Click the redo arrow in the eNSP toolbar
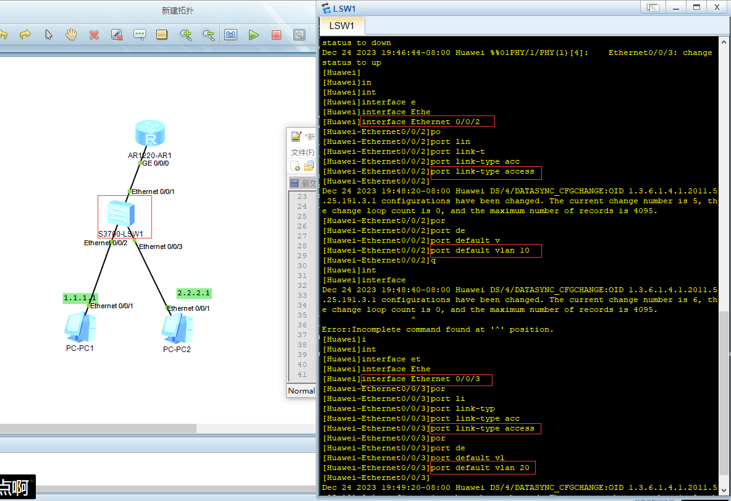The height and width of the screenshot is (501, 731). click(25, 35)
